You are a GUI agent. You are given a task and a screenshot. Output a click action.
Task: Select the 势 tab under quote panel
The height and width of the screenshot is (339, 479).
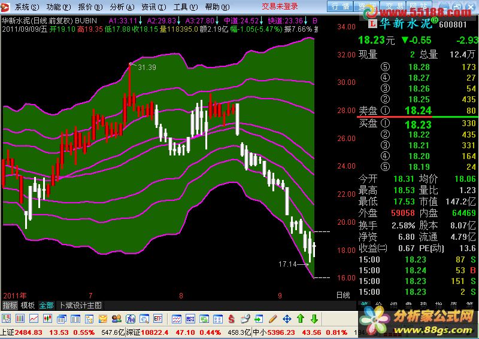pyautogui.click(x=424, y=304)
